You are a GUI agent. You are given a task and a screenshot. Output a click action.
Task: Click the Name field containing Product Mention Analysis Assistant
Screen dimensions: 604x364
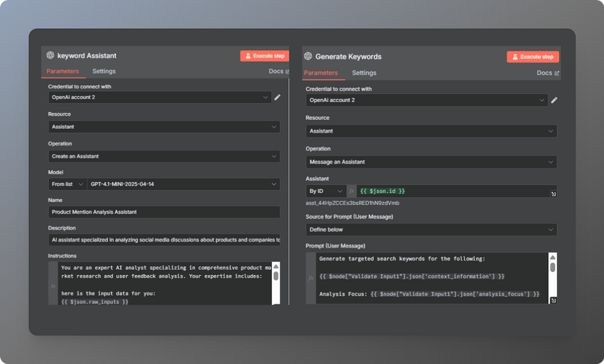tap(164, 212)
